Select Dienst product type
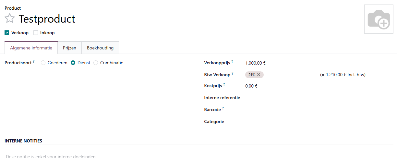 coord(73,63)
